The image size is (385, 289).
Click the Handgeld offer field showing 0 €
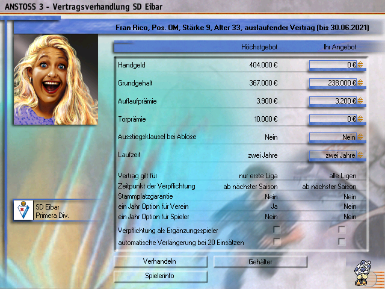333,65
